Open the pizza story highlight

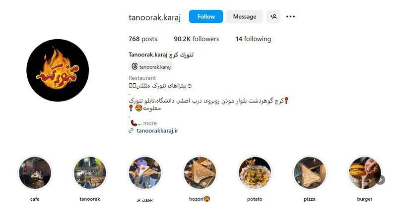[310, 172]
